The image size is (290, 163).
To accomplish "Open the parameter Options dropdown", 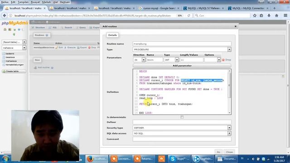I will pos(219,60).
